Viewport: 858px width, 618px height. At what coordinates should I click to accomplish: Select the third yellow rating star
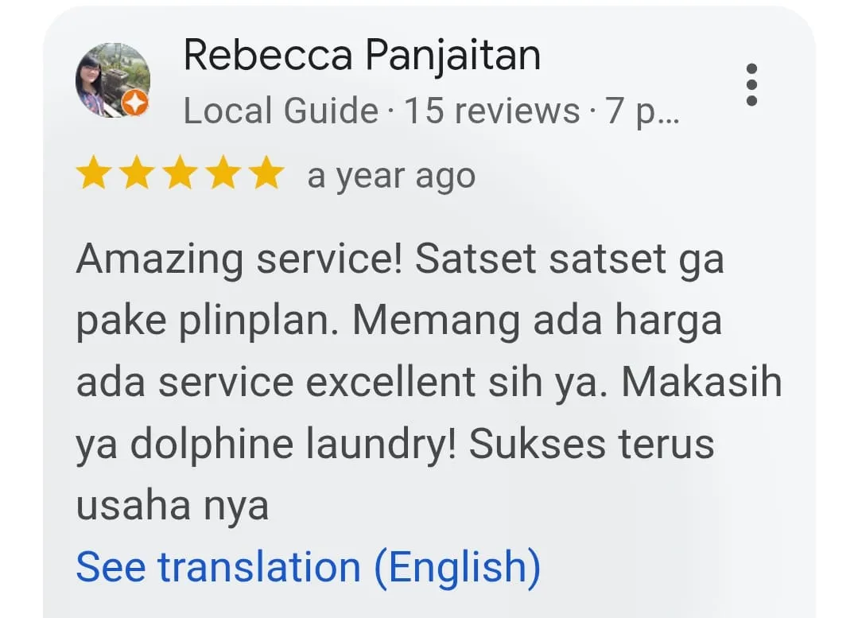tap(180, 173)
